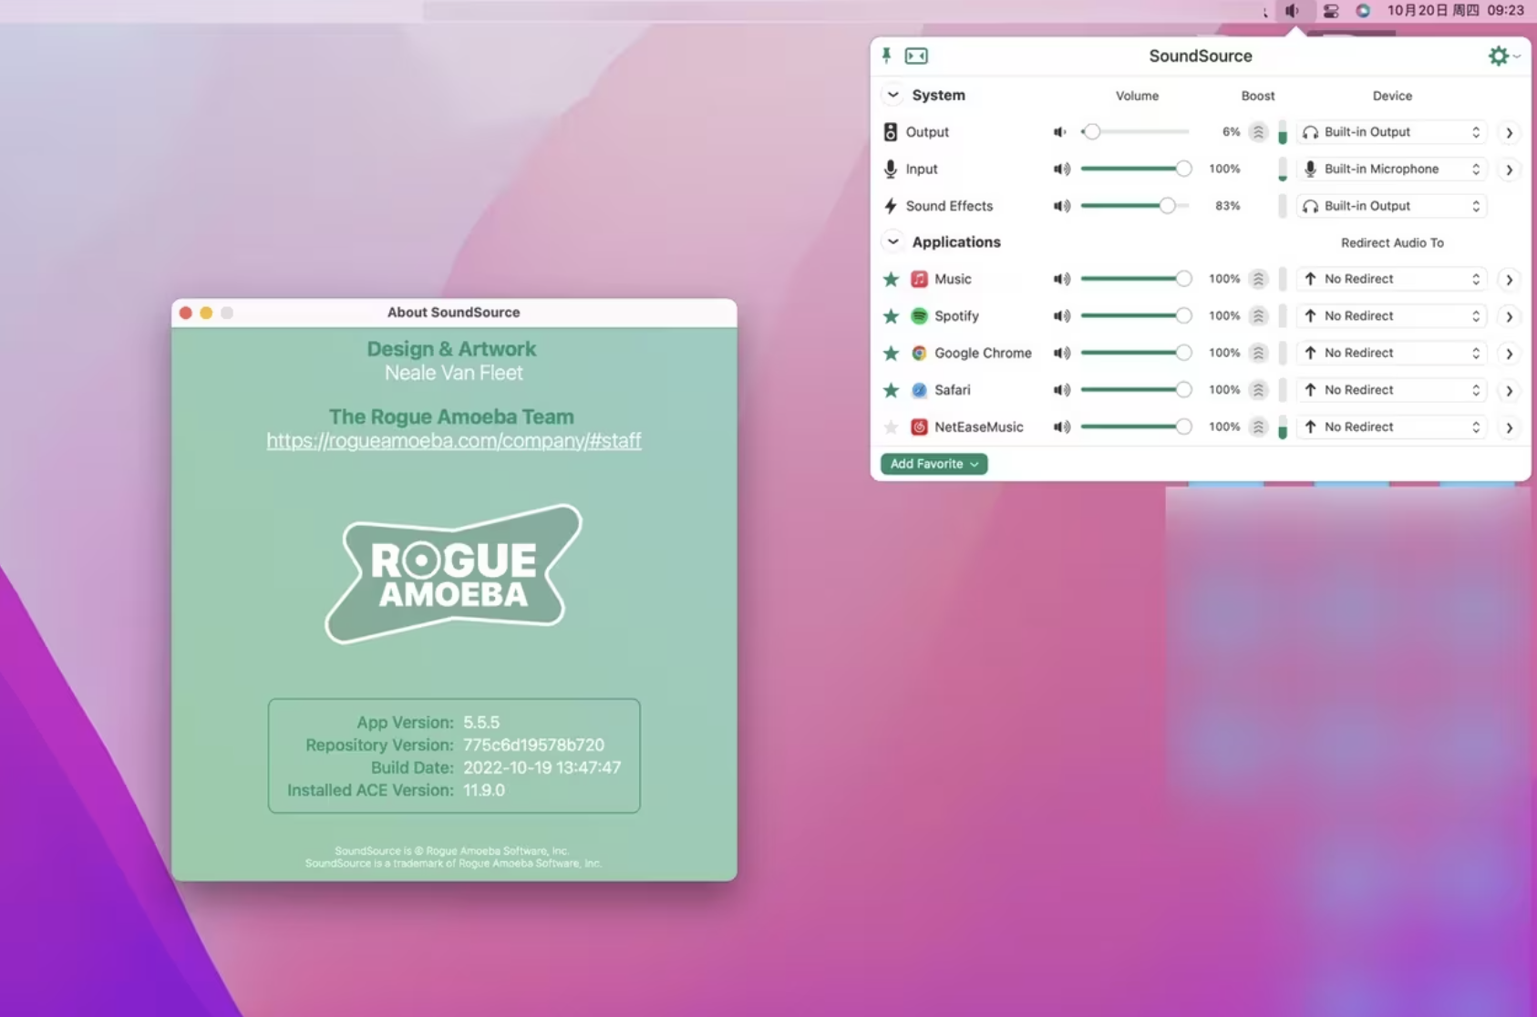Collapse the Applications section
Image resolution: width=1537 pixels, height=1017 pixels.
pyautogui.click(x=892, y=241)
